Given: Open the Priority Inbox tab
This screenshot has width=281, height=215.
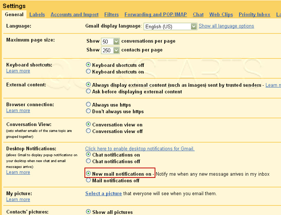Looking at the screenshot, I should [255, 15].
